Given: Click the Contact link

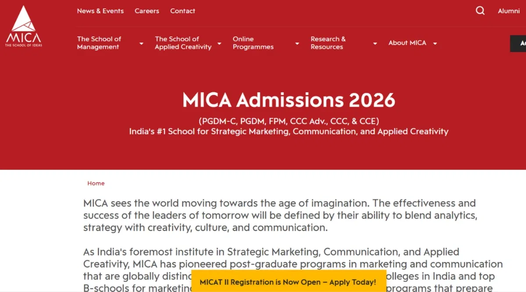Looking at the screenshot, I should pos(183,11).
